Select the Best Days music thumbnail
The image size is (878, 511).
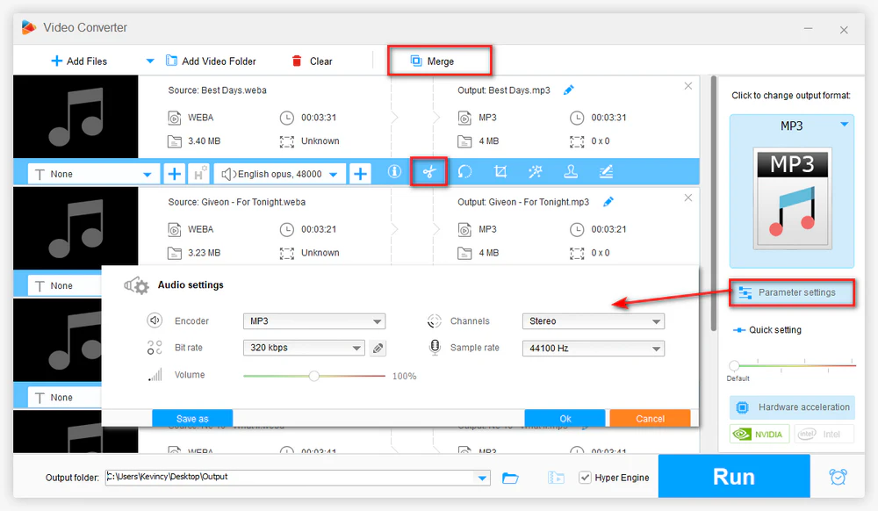(x=76, y=117)
